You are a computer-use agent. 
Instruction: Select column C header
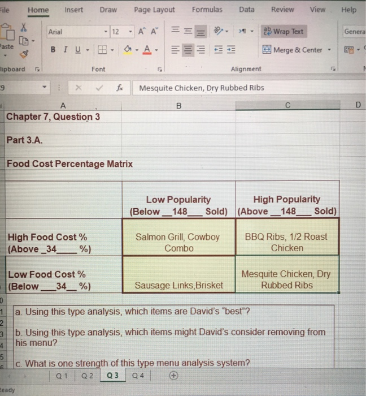(287, 105)
